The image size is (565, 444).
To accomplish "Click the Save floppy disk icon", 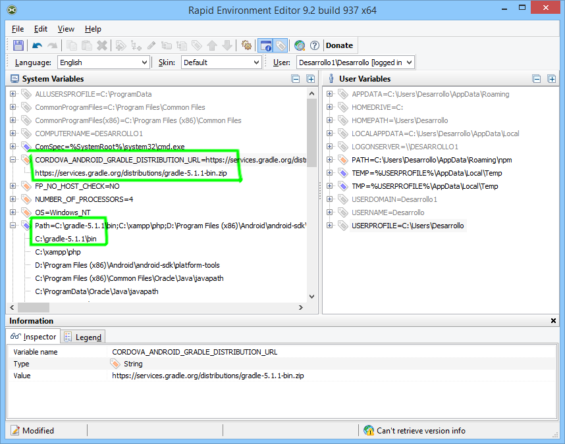I will point(18,45).
